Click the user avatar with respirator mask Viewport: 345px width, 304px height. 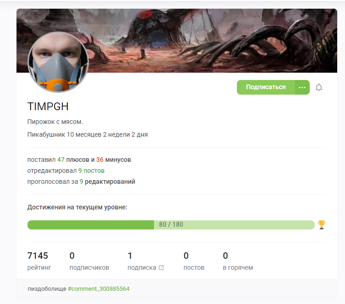pyautogui.click(x=58, y=62)
